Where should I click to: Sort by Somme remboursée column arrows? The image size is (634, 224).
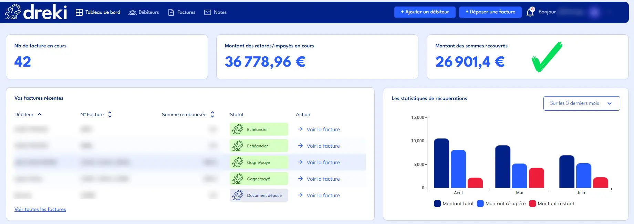click(212, 114)
